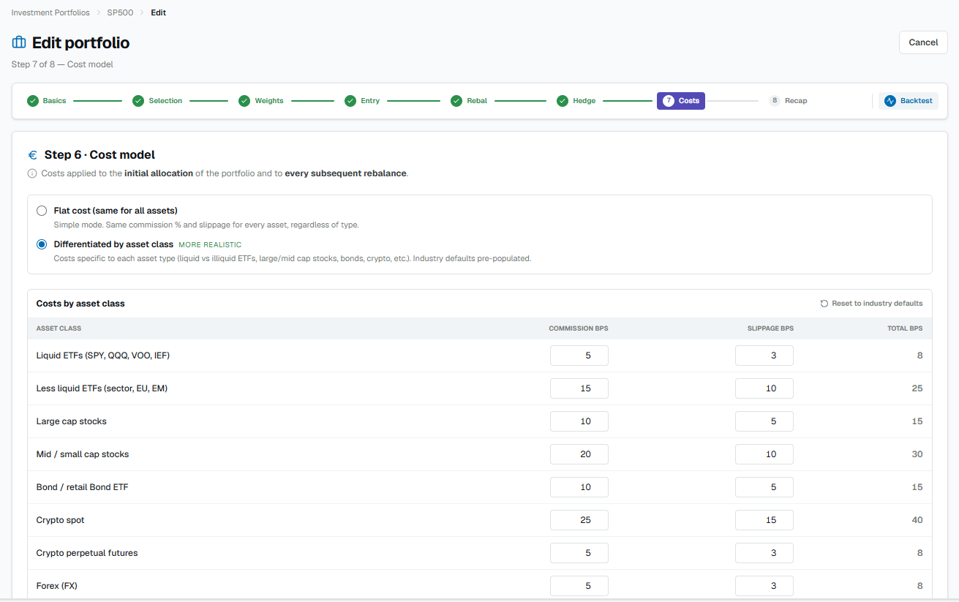Viewport: 959px width, 602px height.
Task: Select Differentiated by asset class radio button
Action: click(x=42, y=244)
